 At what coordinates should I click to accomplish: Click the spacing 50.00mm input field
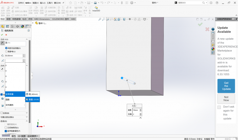coord(14,56)
